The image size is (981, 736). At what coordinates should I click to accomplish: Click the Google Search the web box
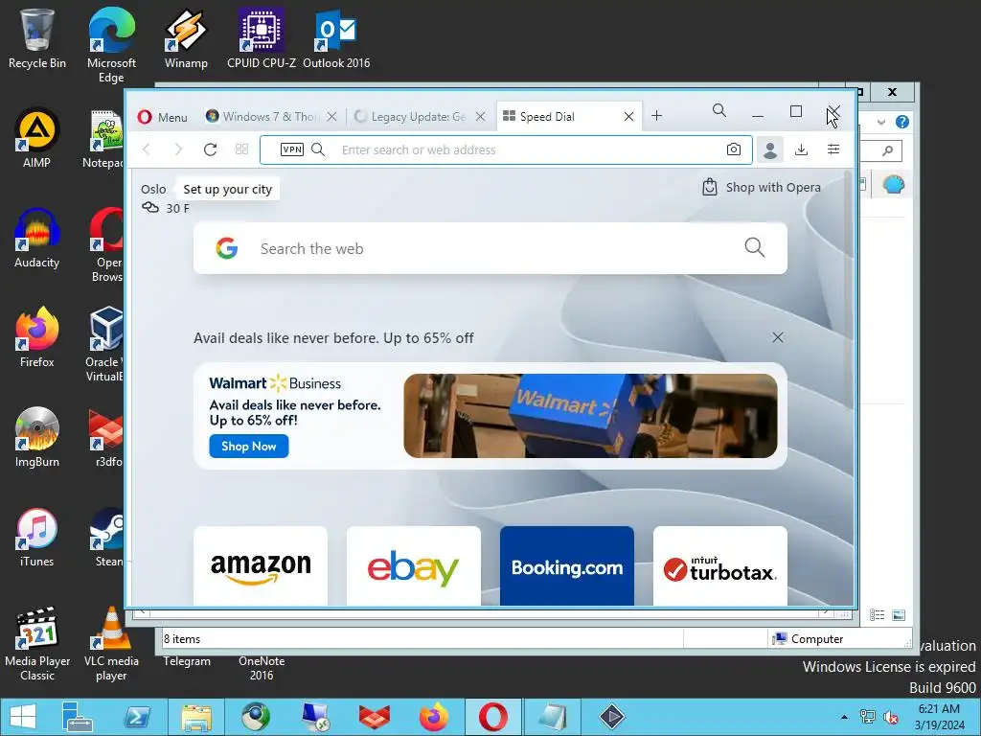pyautogui.click(x=490, y=248)
